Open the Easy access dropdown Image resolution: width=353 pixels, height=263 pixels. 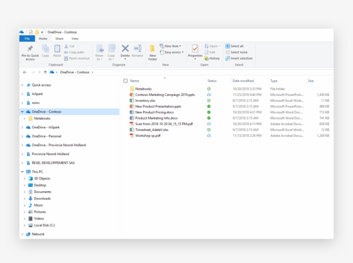pos(171,52)
